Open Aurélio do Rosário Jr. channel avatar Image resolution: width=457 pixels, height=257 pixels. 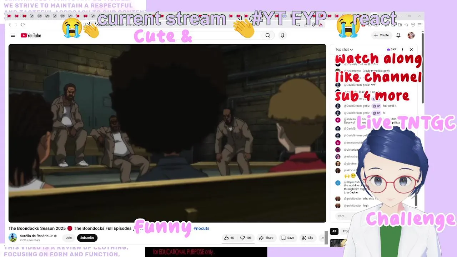pyautogui.click(x=13, y=238)
